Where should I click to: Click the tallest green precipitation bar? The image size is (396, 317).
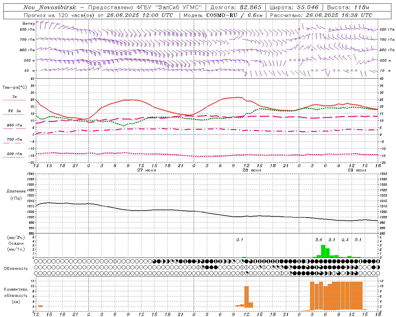(x=323, y=251)
